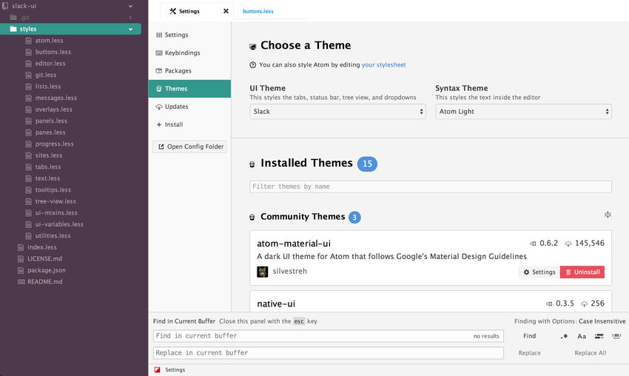
Task: Click silvestreh author avatar
Action: [263, 272]
